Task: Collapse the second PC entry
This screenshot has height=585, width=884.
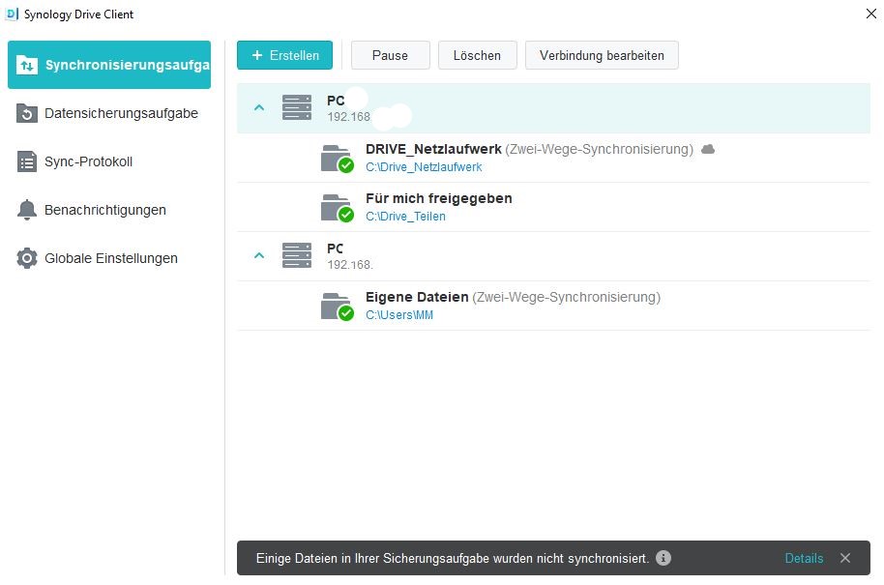Action: 259,256
